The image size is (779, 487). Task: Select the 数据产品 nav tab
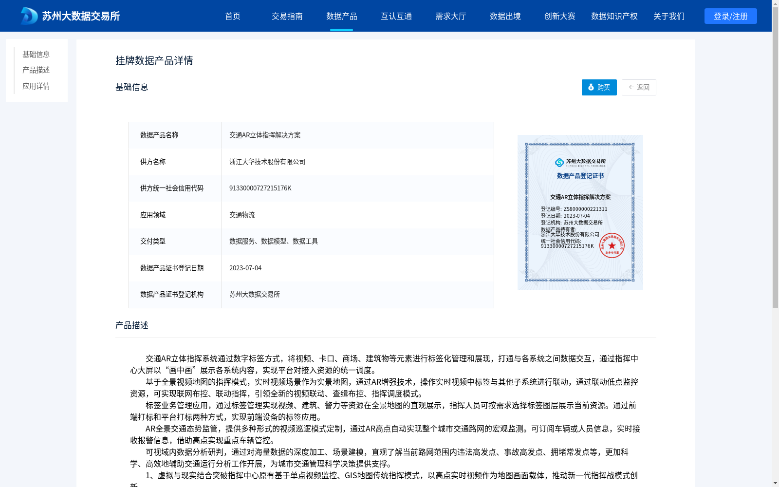pyautogui.click(x=342, y=16)
